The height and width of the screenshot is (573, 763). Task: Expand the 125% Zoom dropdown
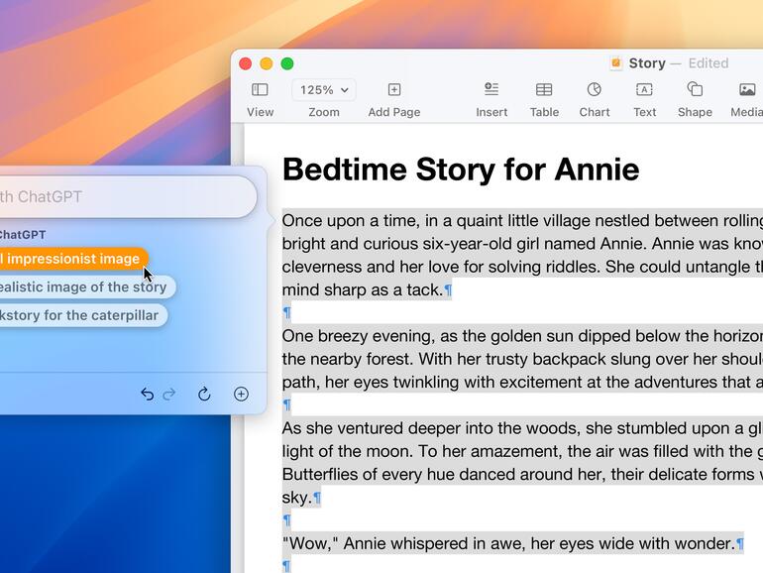click(x=324, y=90)
